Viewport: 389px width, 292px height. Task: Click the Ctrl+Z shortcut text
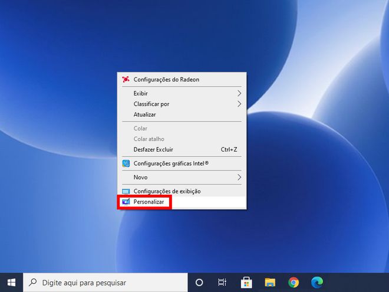[229, 149]
